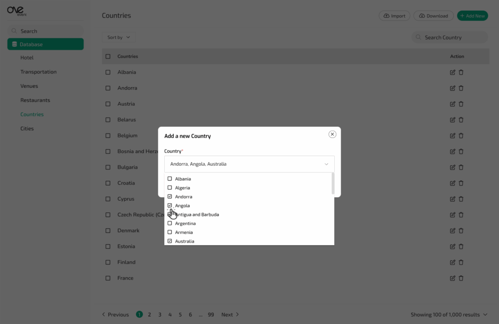Click the Import button
The width and height of the screenshot is (499, 324).
(x=394, y=16)
